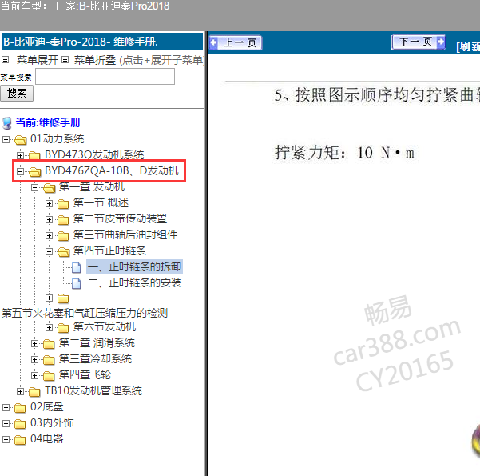Select 二、正时链条的安装 tree item

point(135,282)
